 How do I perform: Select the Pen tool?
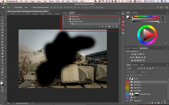[x=2, y=60]
